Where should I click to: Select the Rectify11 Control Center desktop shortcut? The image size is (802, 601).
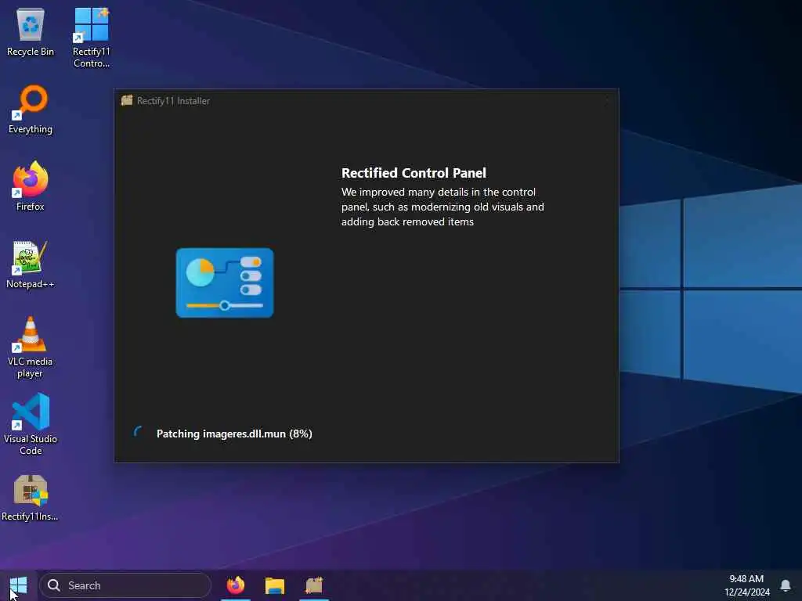coord(91,38)
